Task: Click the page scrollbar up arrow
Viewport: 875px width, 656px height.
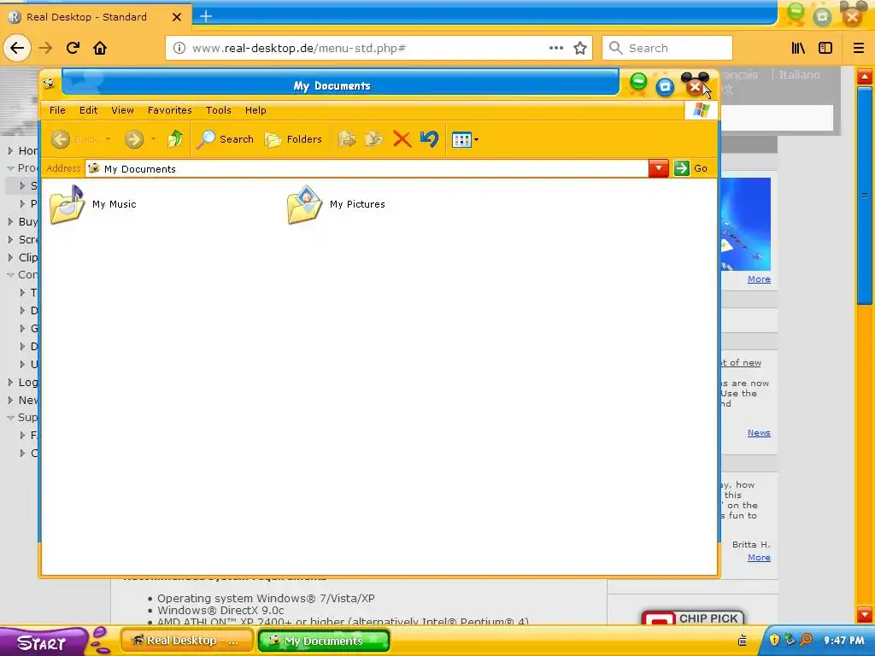Action: (865, 76)
